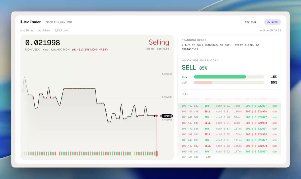Click the FEED section heading
This screenshot has width=301, height=179.
click(185, 94)
